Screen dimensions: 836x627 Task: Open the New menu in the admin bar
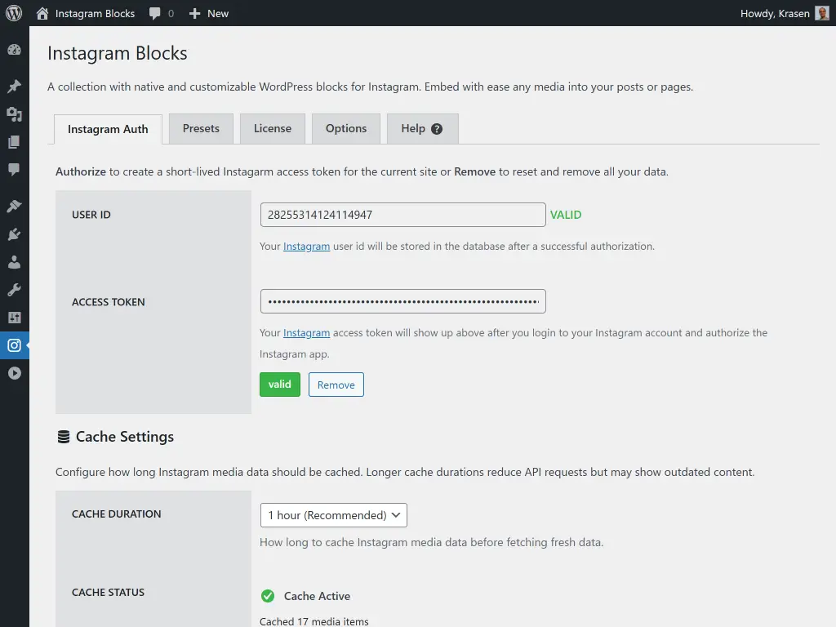point(208,13)
